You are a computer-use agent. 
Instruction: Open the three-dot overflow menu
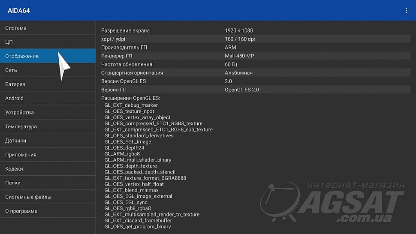tap(406, 10)
